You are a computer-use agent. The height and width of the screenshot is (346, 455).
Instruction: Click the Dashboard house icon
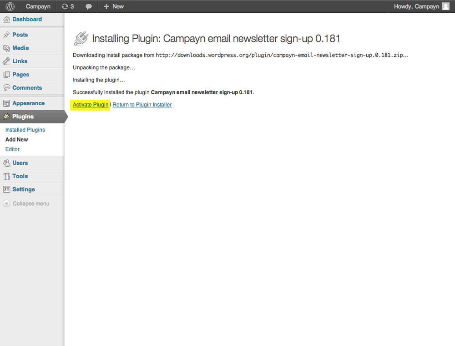click(x=6, y=20)
